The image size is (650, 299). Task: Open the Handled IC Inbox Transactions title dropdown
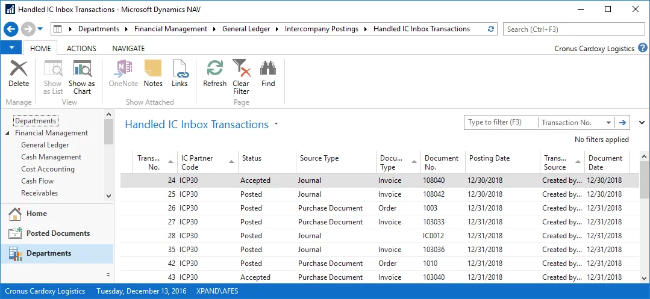pyautogui.click(x=276, y=125)
